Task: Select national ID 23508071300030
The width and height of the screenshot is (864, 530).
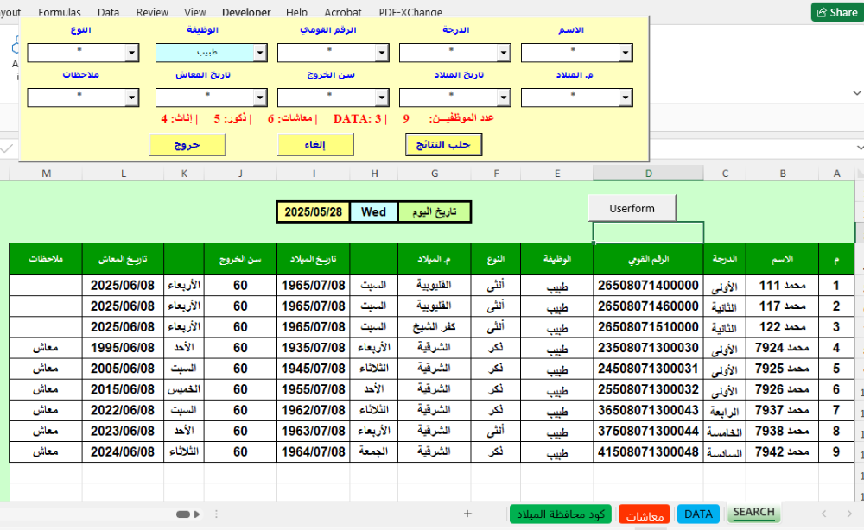Action: point(649,349)
